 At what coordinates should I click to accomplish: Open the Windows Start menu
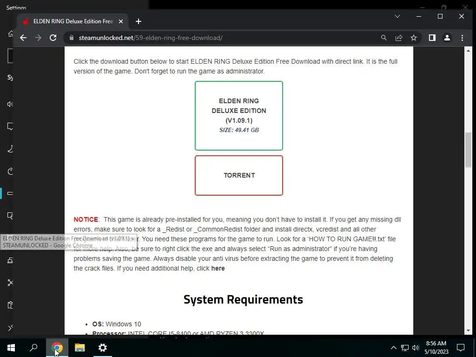click(x=11, y=348)
